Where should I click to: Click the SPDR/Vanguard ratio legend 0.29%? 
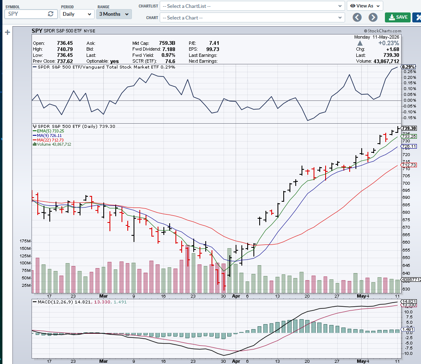point(104,67)
